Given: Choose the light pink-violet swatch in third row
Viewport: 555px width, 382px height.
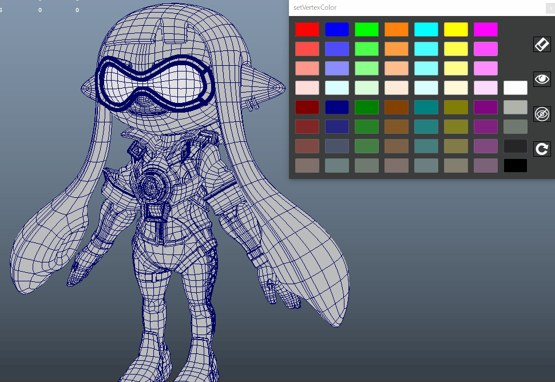Looking at the screenshot, I should click(486, 68).
